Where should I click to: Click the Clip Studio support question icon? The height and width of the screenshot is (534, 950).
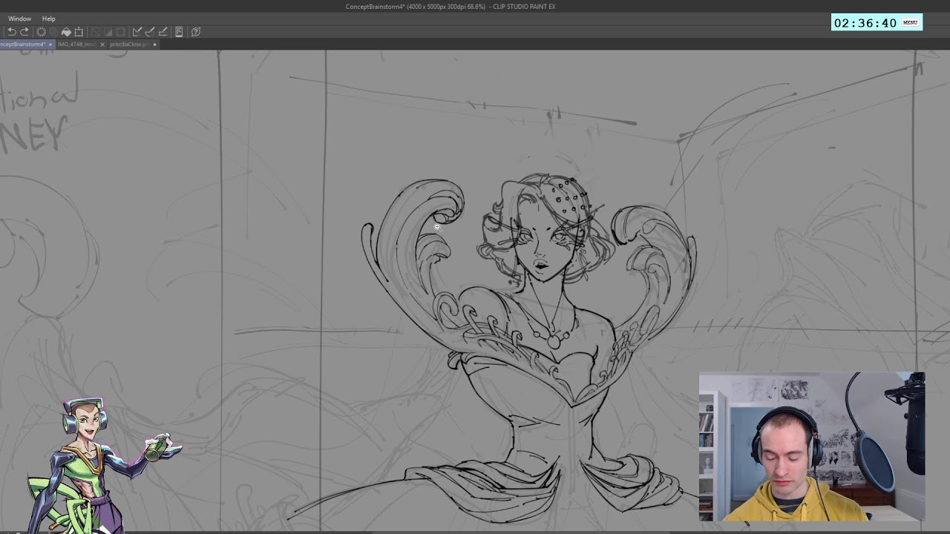click(x=196, y=32)
